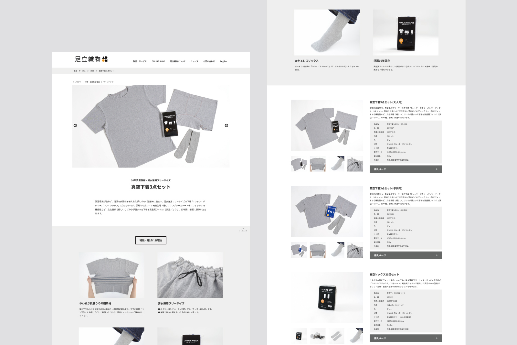Open お問い合わせ in the header navigation
Image resolution: width=517 pixels, height=345 pixels.
(x=209, y=61)
